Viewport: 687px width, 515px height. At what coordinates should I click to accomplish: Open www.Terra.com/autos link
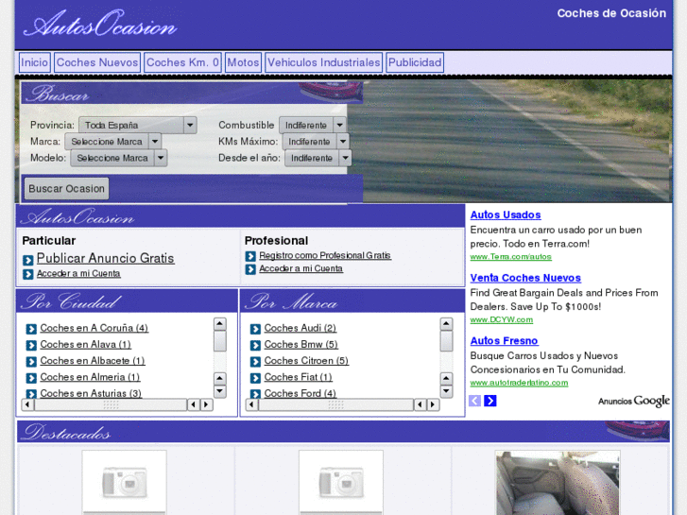click(511, 257)
